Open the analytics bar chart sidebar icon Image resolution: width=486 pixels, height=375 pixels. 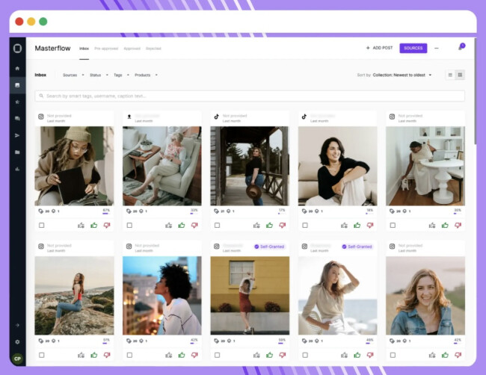(17, 169)
